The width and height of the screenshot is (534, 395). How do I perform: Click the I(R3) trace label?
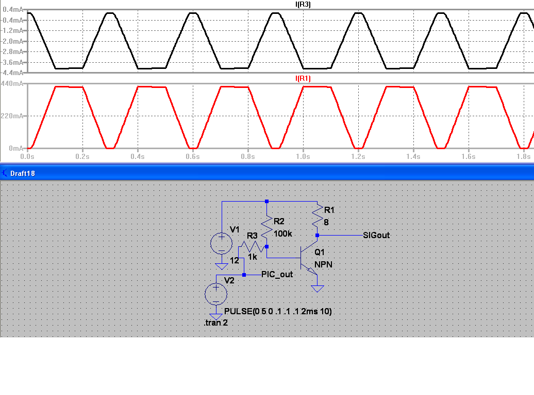coord(303,5)
